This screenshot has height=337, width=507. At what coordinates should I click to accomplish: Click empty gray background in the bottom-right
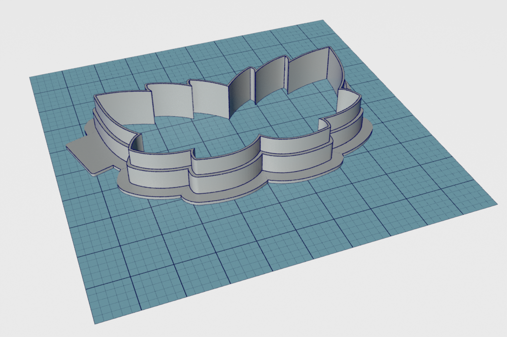(x=446, y=297)
